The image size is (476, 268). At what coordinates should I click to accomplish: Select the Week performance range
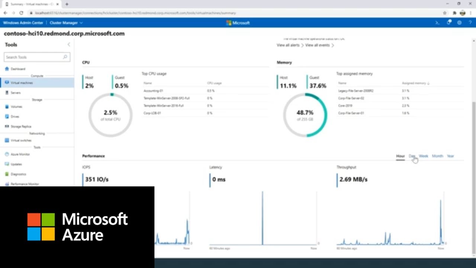point(424,156)
